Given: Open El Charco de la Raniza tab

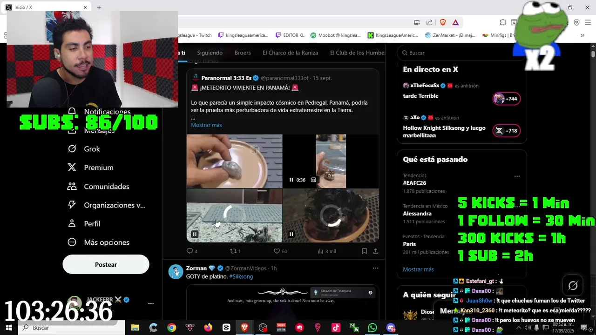Looking at the screenshot, I should point(290,53).
